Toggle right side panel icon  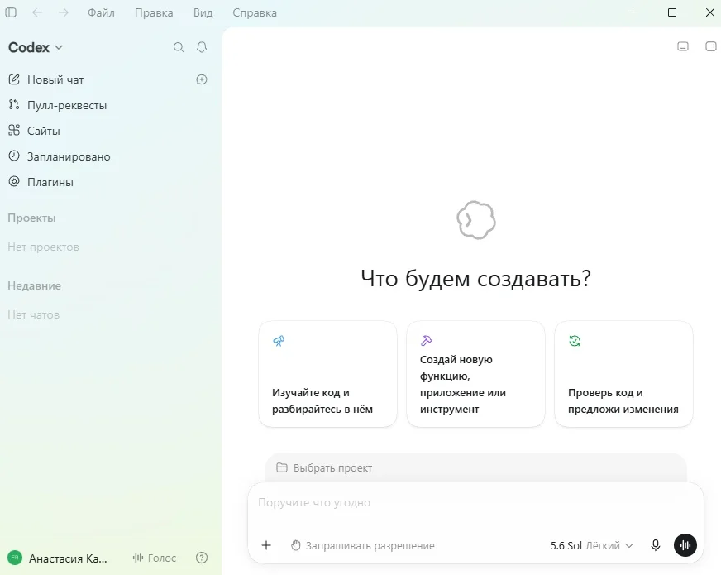[710, 46]
